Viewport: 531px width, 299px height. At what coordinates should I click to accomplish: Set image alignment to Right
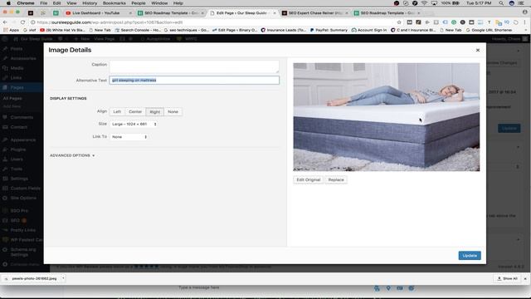click(155, 111)
